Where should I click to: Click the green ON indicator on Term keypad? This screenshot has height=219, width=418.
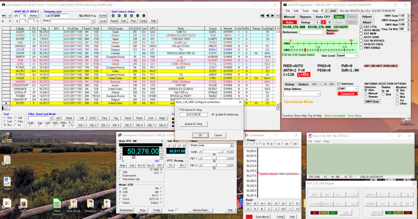pos(389,213)
